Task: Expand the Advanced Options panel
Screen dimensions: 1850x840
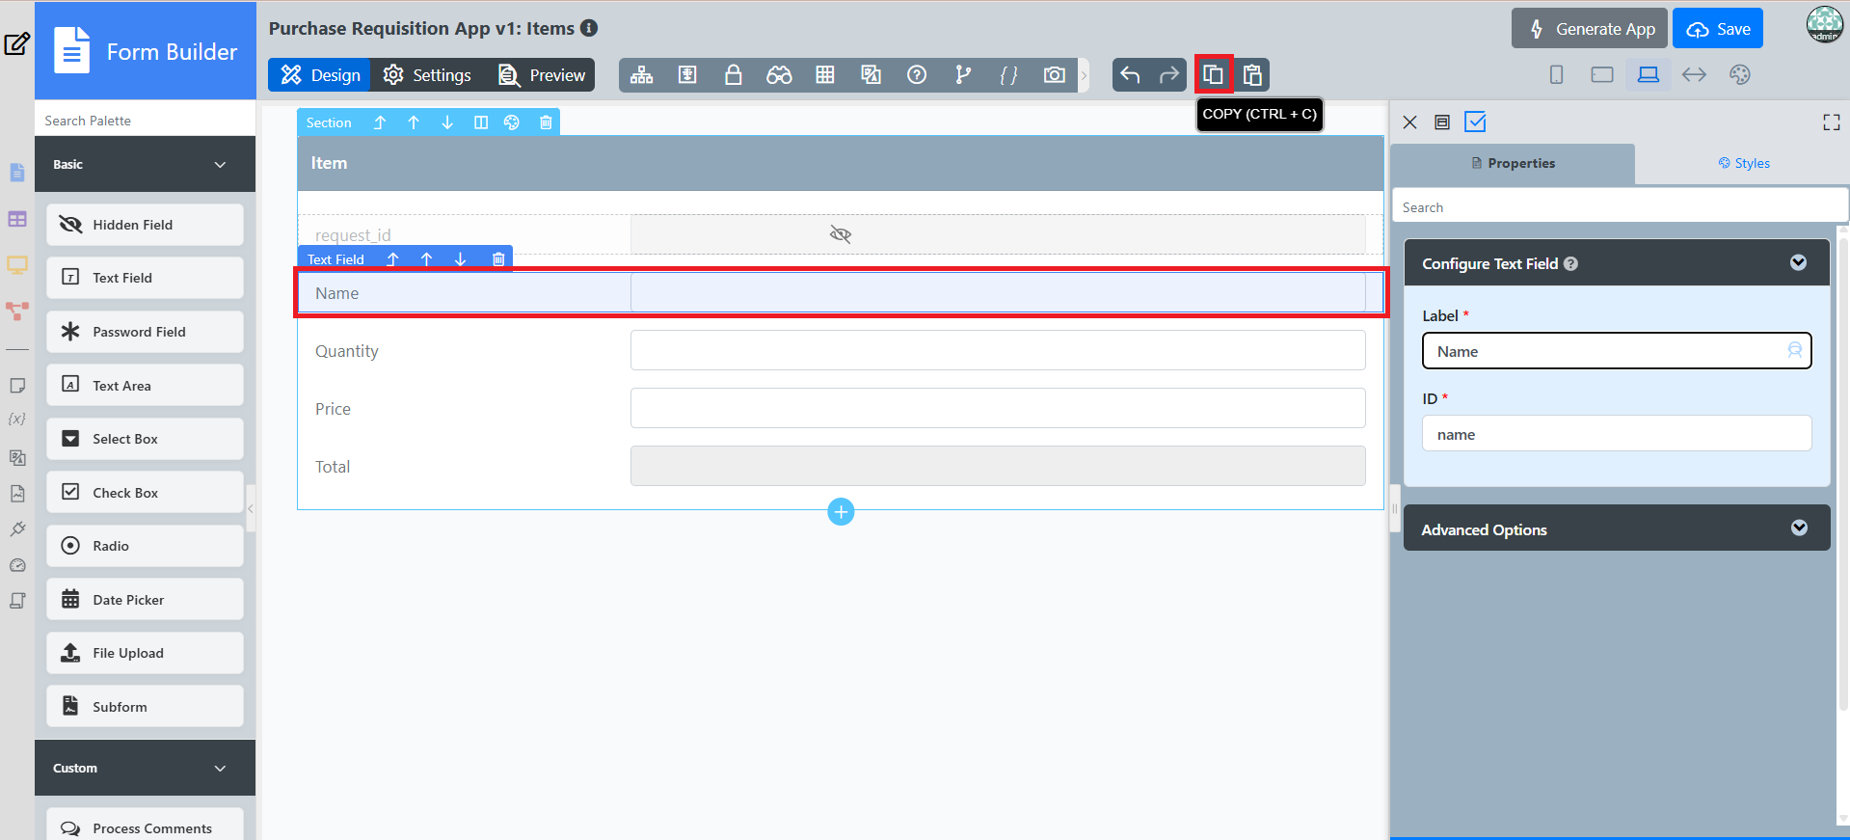Action: (x=1799, y=528)
